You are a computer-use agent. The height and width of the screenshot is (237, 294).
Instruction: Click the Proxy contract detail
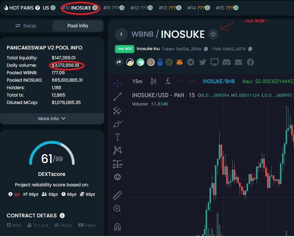(63, 225)
